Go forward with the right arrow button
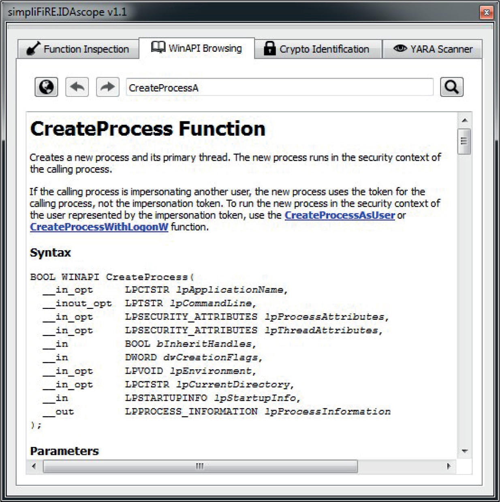 click(108, 87)
